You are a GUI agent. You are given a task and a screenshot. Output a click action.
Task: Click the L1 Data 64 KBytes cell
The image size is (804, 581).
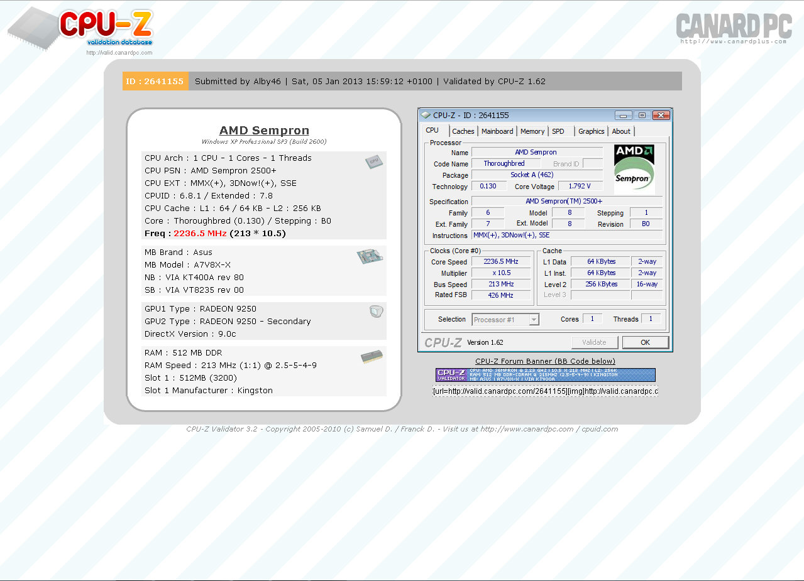(x=601, y=262)
